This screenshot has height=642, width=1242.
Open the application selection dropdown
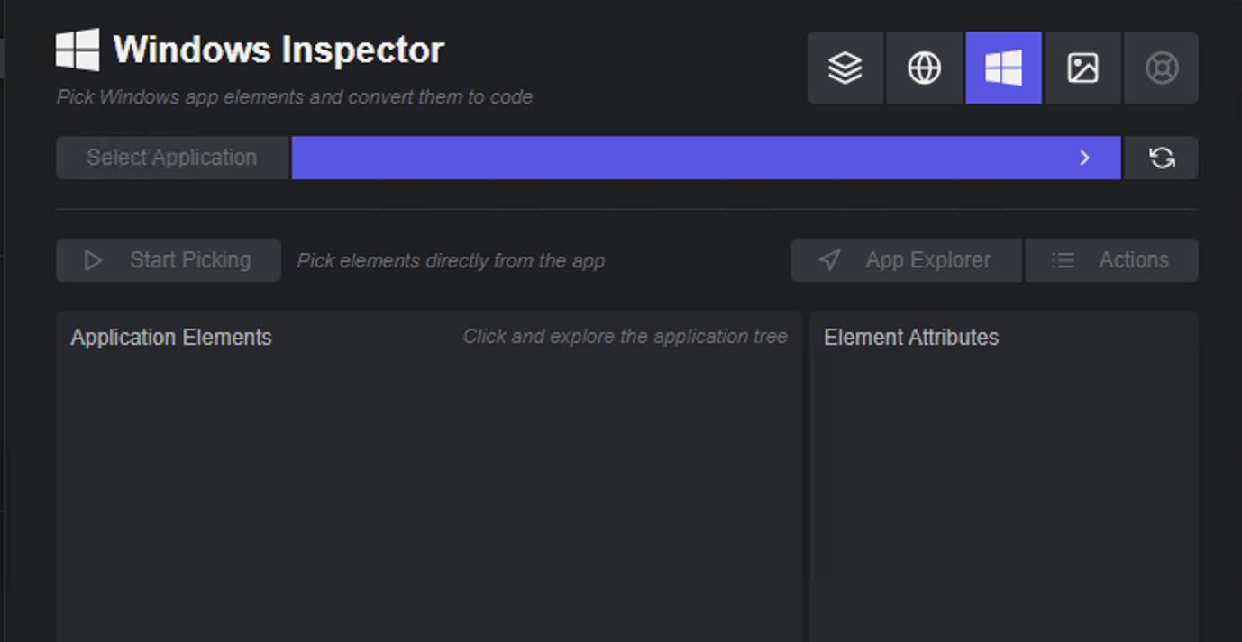706,158
